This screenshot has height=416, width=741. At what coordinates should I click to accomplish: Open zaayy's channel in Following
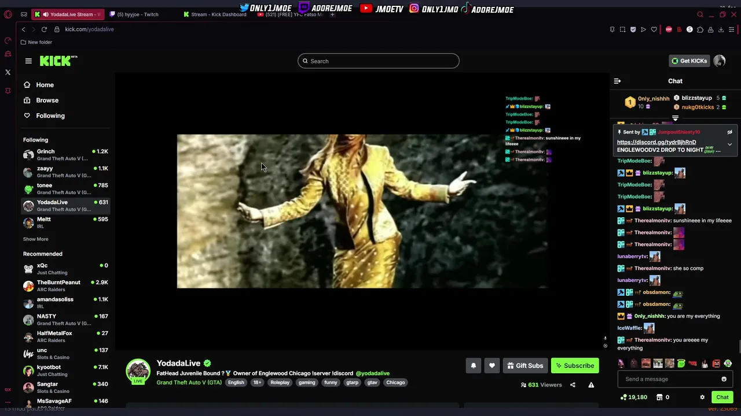65,172
